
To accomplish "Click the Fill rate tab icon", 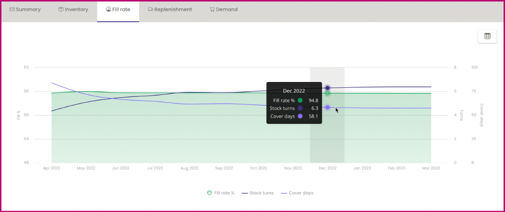I will pyautogui.click(x=108, y=10).
